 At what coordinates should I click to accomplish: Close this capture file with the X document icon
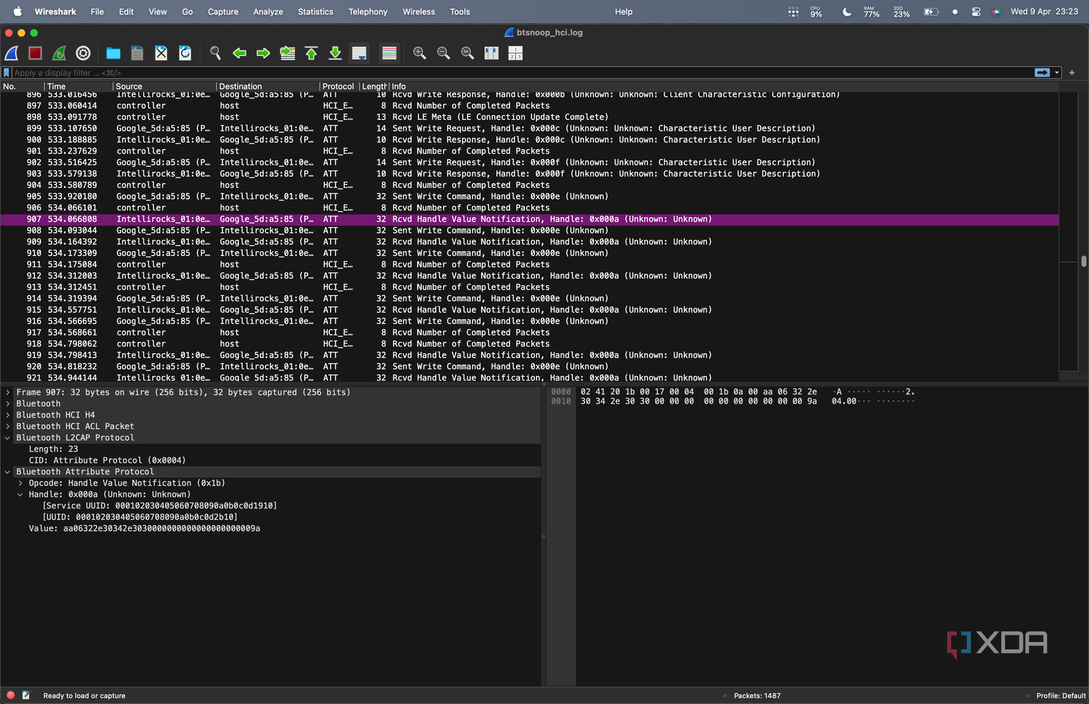[161, 53]
